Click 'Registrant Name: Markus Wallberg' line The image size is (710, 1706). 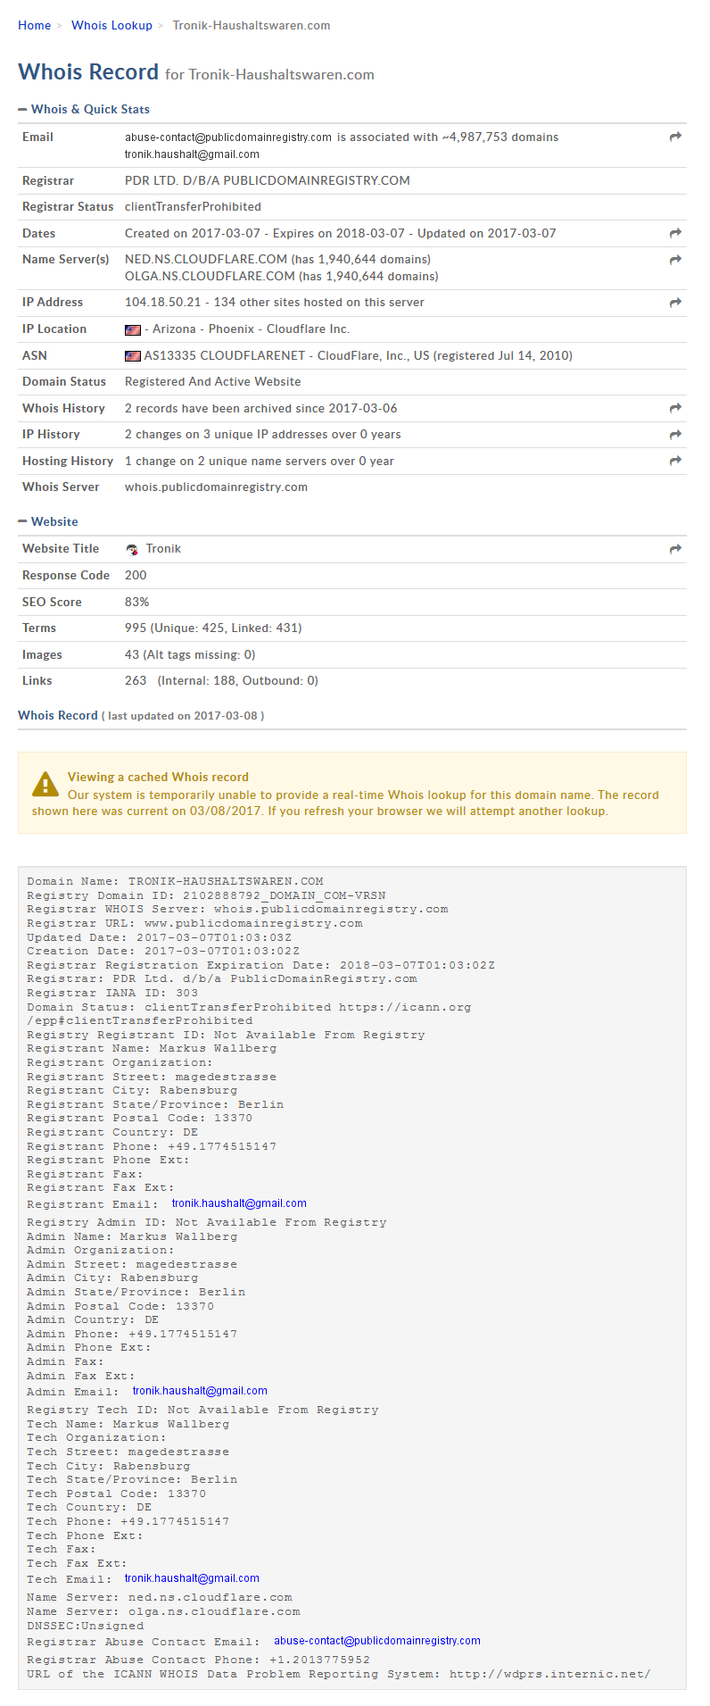coord(152,1048)
